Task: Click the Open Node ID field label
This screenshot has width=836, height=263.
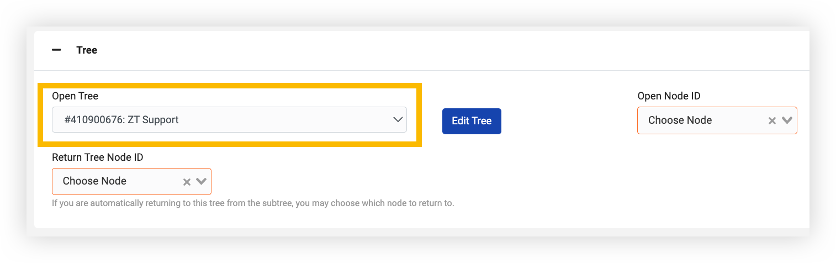Action: pyautogui.click(x=669, y=96)
